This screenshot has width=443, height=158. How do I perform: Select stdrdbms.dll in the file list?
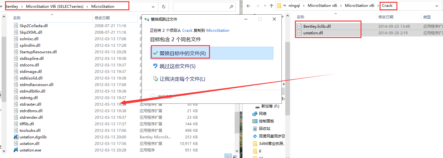pyautogui.click(x=31, y=111)
